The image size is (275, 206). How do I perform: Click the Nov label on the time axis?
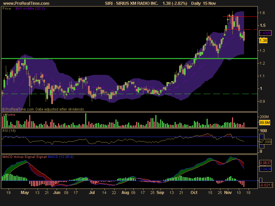click(x=228, y=193)
